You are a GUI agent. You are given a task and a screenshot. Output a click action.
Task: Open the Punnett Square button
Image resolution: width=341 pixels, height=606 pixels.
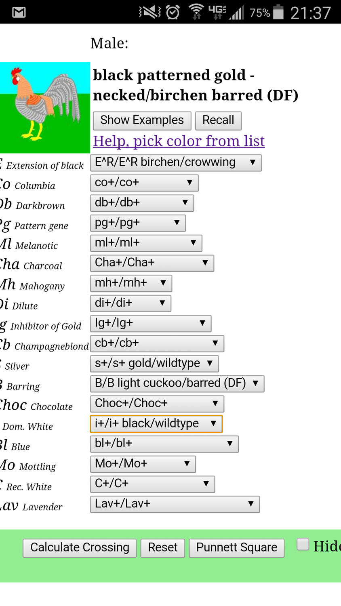(x=236, y=548)
